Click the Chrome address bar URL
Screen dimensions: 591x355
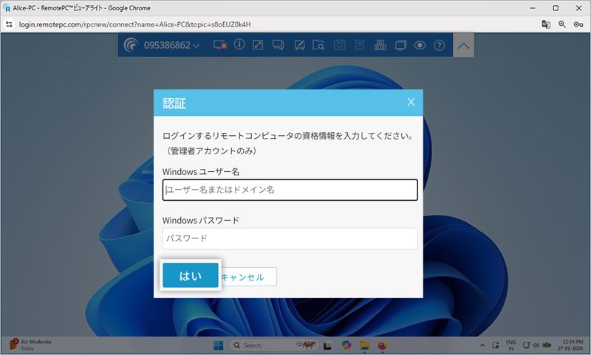click(134, 24)
